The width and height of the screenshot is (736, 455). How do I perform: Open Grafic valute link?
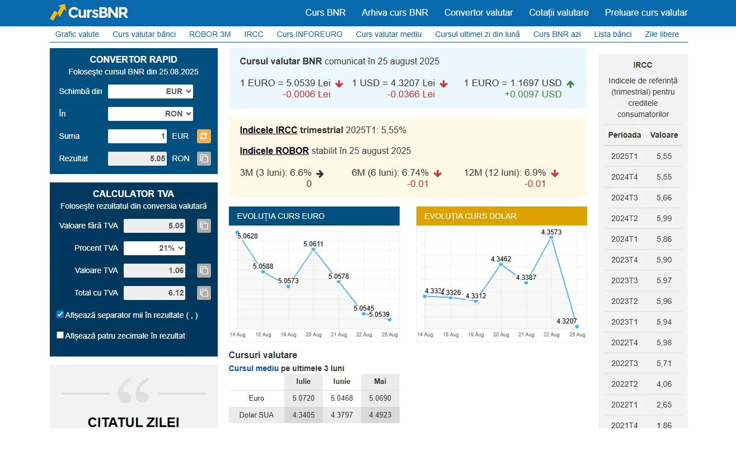click(x=77, y=34)
